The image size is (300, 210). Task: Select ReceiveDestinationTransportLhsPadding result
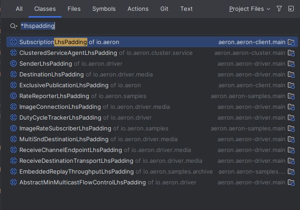coord(152,161)
